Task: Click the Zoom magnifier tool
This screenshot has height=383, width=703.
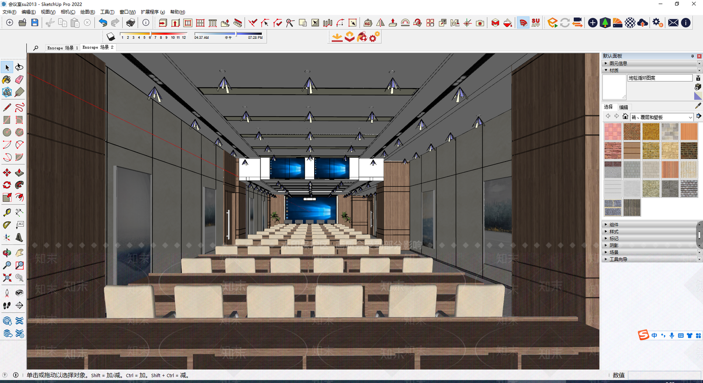Action: tap(7, 265)
